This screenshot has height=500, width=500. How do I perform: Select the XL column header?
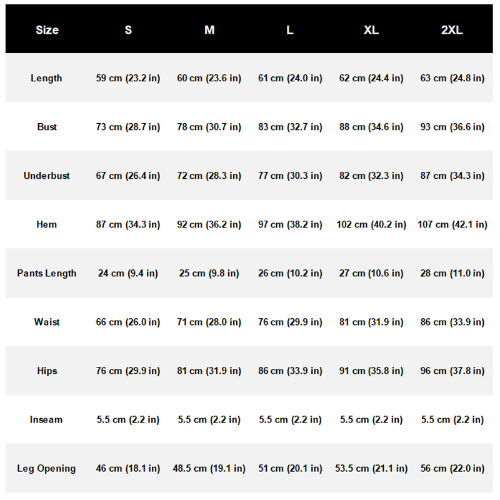pos(371,29)
